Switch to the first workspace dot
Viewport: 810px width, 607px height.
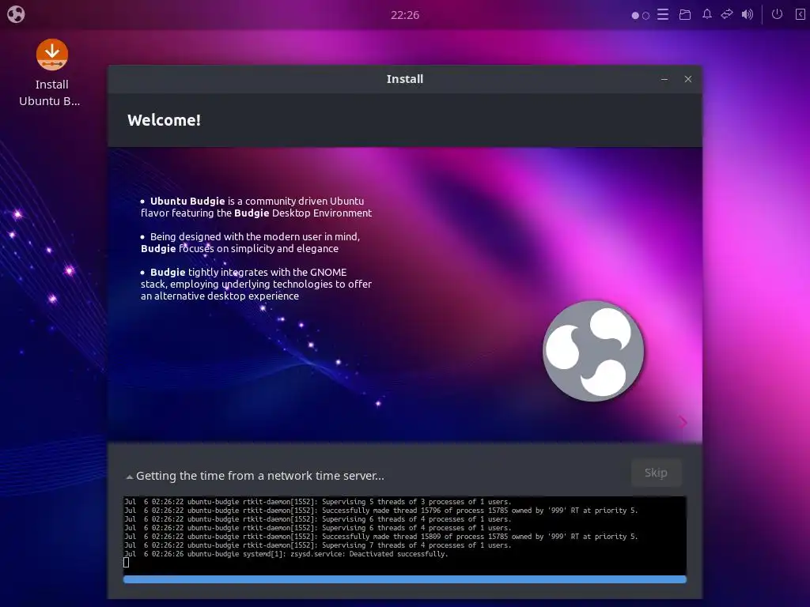635,16
